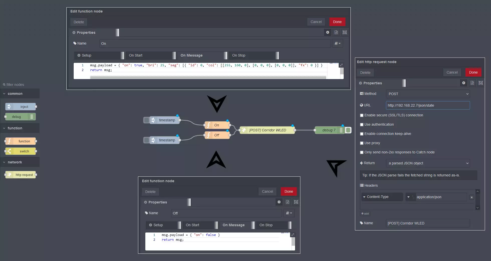491x261 pixels.
Task: Check Use proxy option
Action: (x=362, y=143)
